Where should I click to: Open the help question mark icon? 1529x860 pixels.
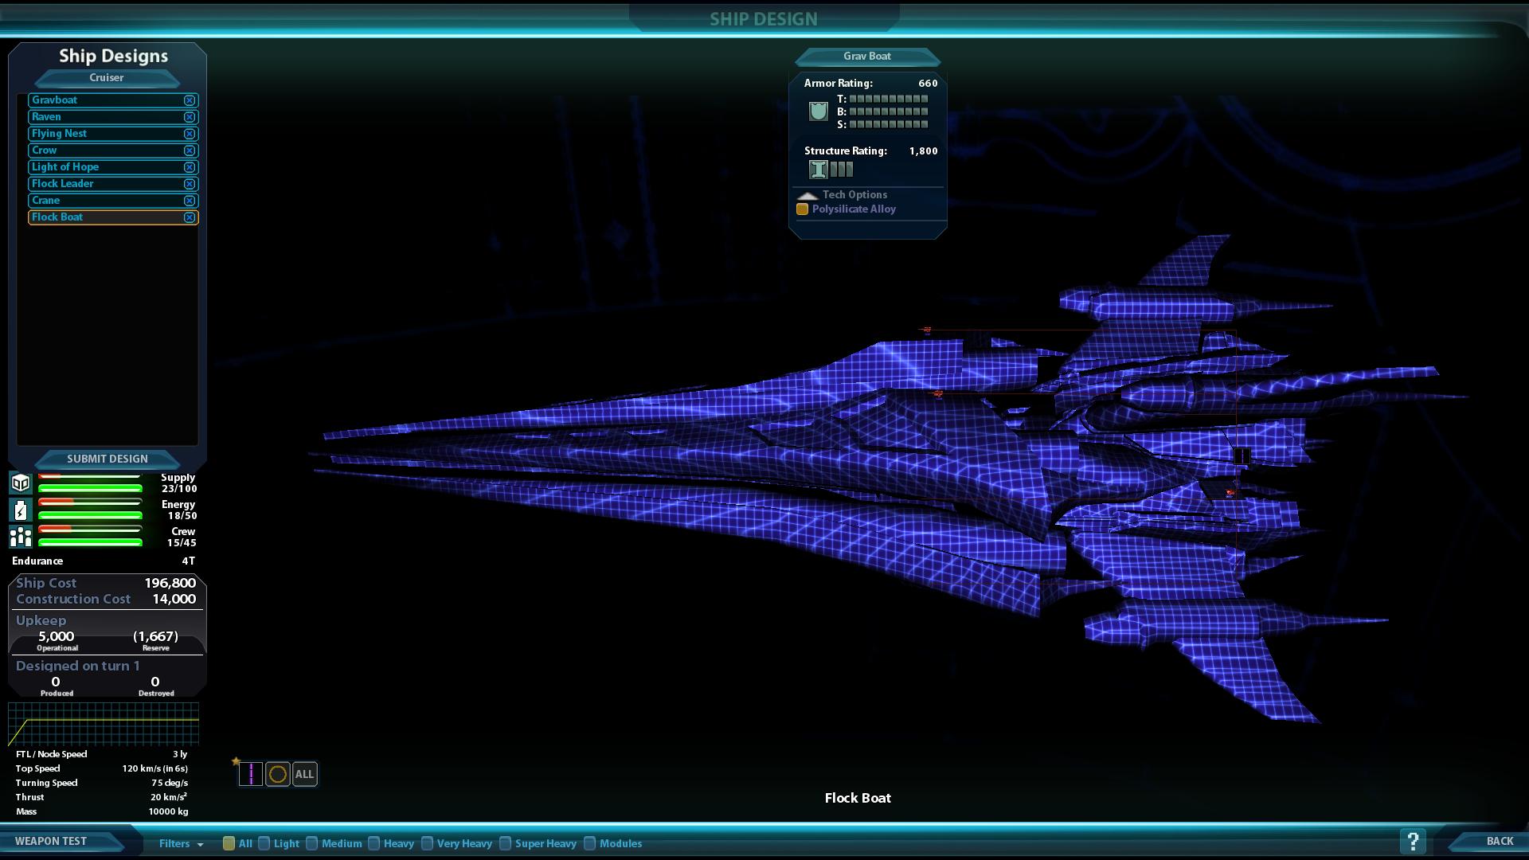(x=1413, y=841)
